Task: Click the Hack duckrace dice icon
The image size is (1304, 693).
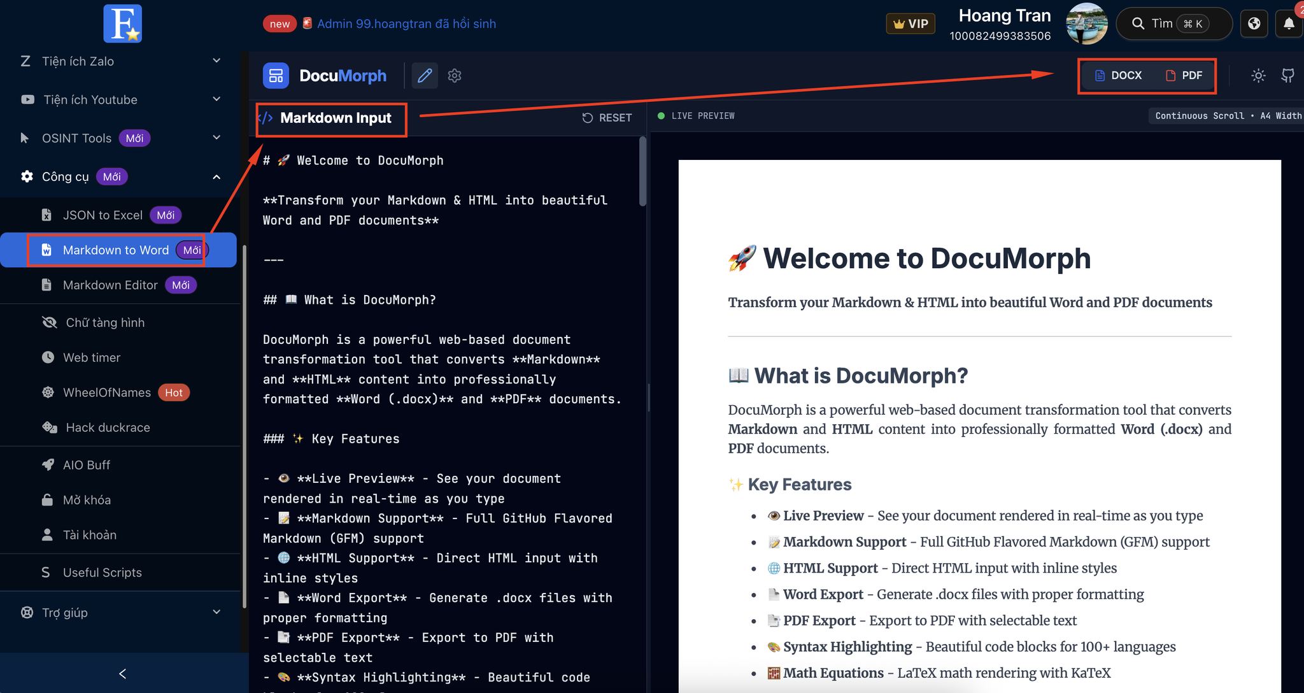Action: pos(49,427)
